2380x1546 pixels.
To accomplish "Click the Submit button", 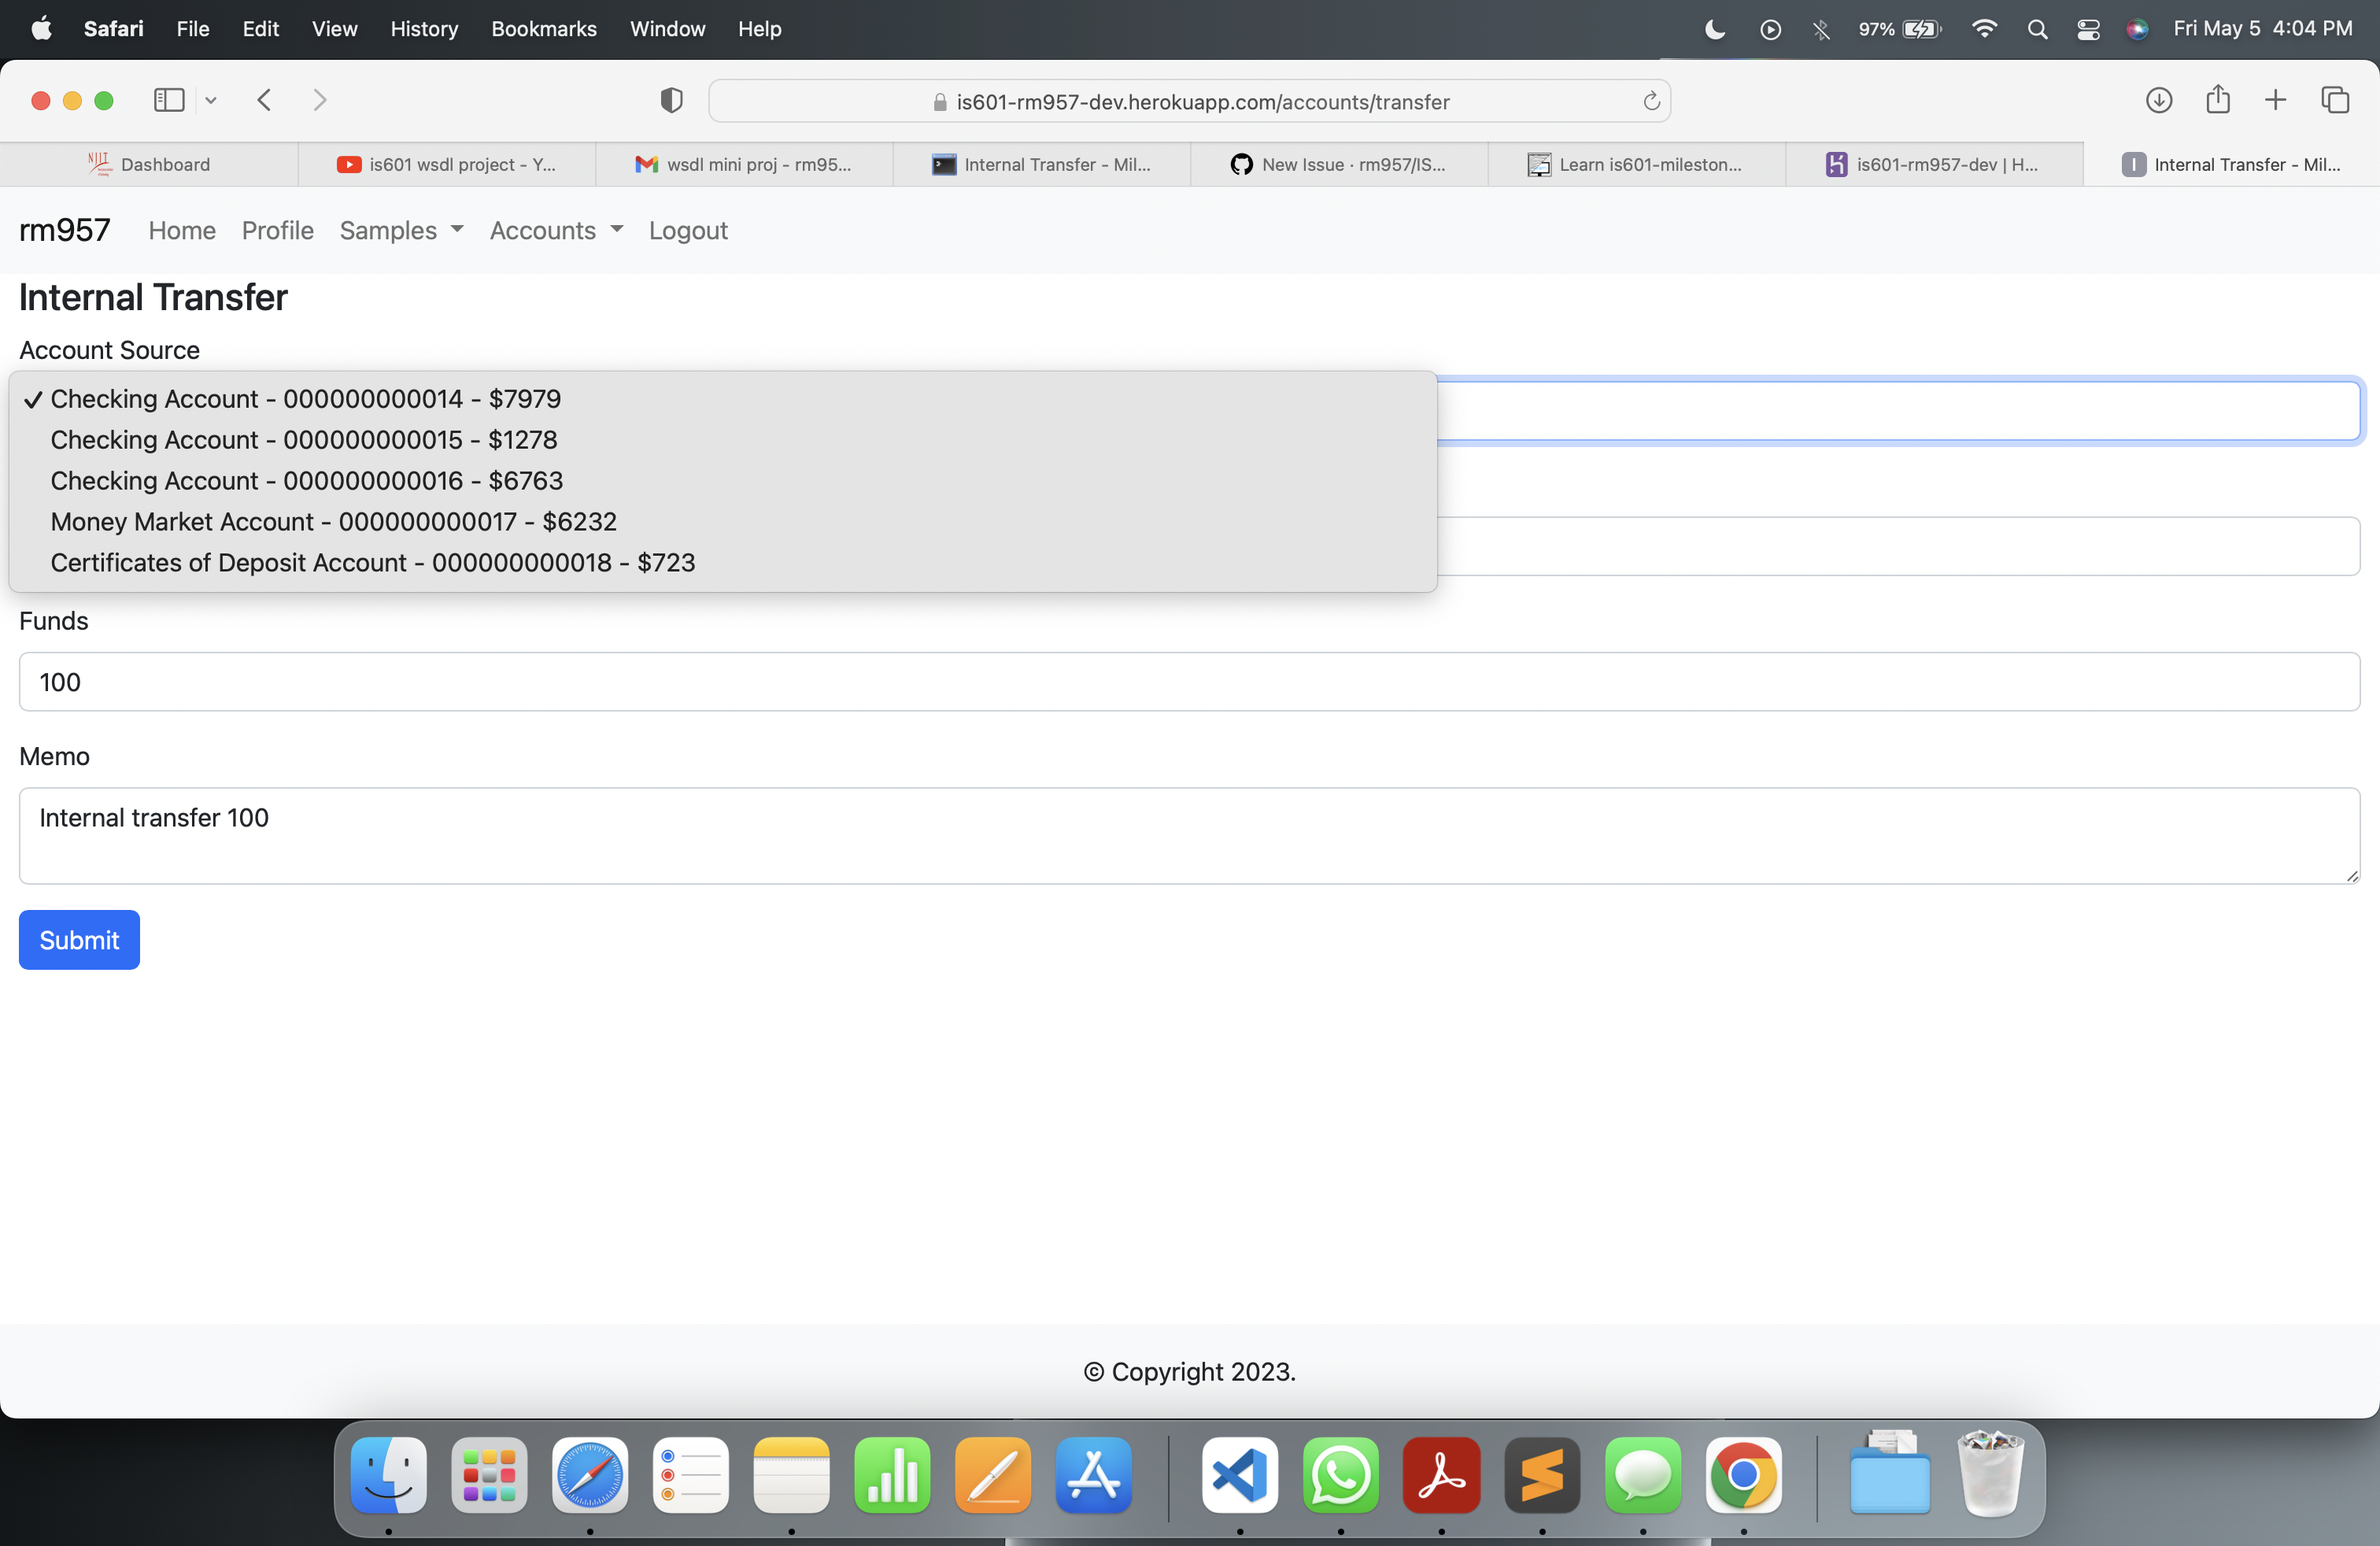I will click(78, 939).
